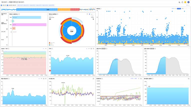Click the Slow orange legend swatch

[x=50, y=44]
